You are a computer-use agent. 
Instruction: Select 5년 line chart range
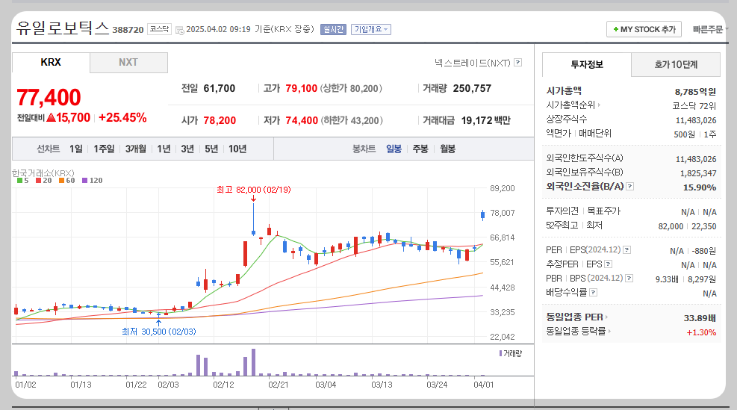[x=211, y=149]
